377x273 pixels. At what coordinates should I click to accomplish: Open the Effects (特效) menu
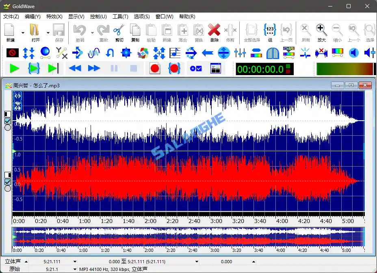click(x=54, y=17)
